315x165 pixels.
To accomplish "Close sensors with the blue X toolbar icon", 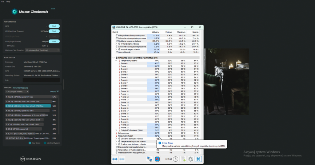I will coord(198,159).
